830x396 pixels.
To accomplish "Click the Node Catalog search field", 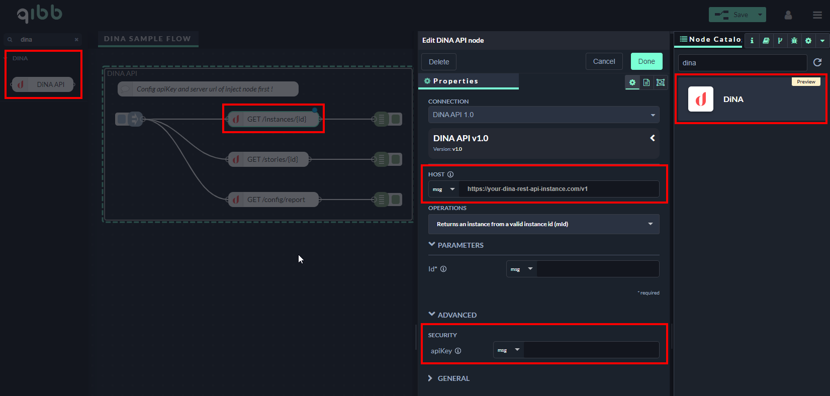I will click(x=742, y=63).
